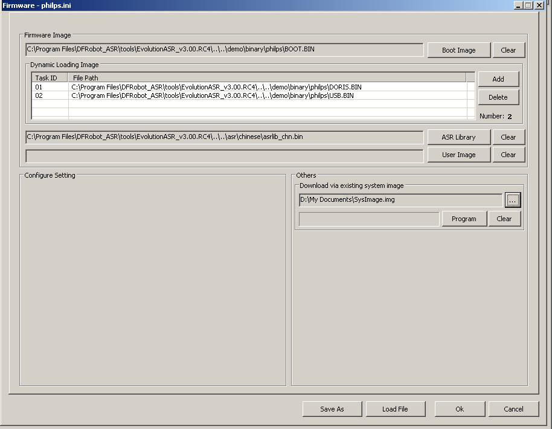552x429 pixels.
Task: Clear the boot image path
Action: [x=509, y=50]
